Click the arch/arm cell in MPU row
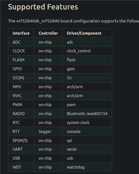Screen dimensions: 139x174 point(87,87)
